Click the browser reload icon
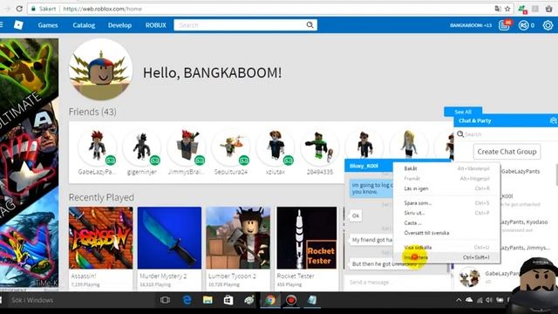 (19, 9)
